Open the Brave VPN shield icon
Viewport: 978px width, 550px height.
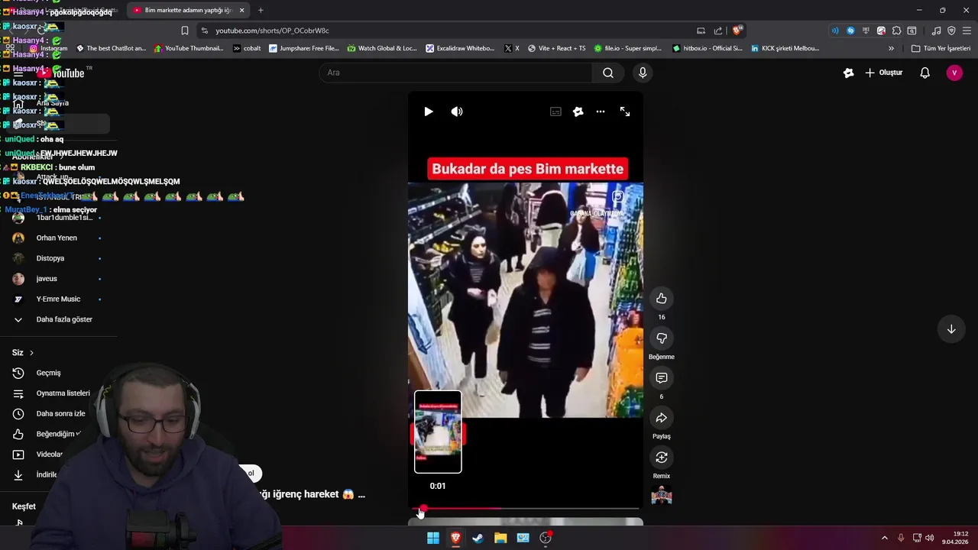951,31
